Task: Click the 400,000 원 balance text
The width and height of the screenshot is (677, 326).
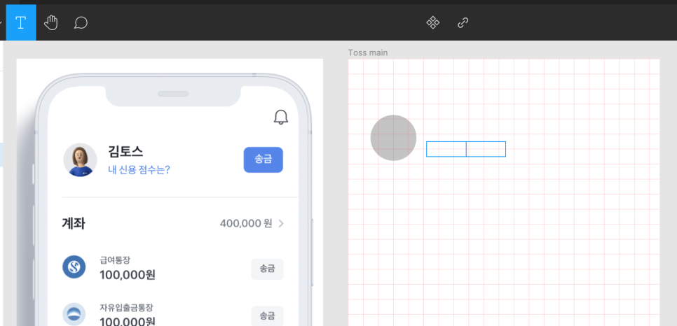Action: tap(246, 223)
